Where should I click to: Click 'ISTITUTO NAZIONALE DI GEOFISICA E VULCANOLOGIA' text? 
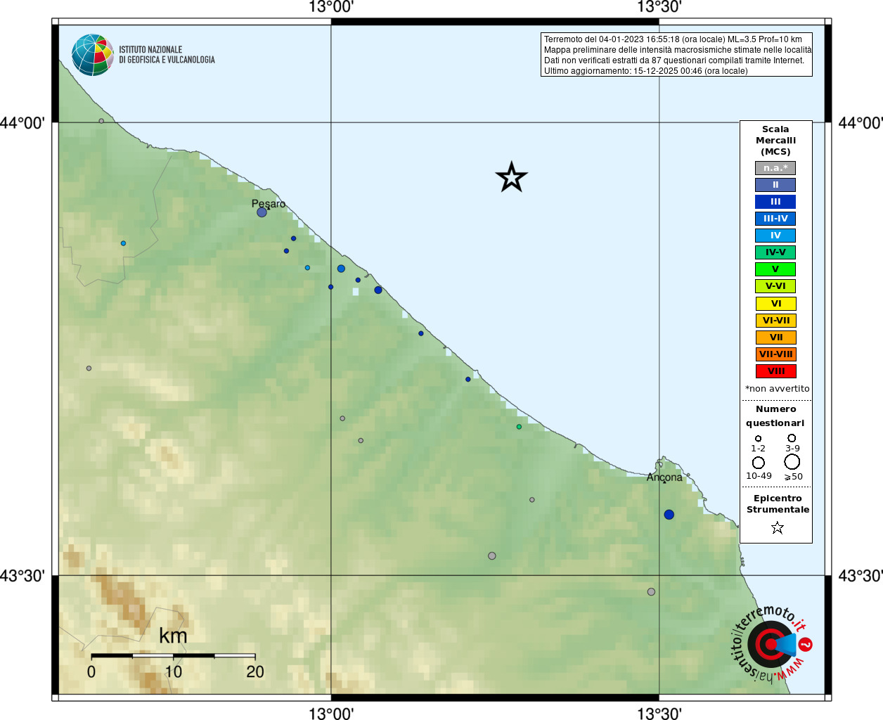click(167, 55)
